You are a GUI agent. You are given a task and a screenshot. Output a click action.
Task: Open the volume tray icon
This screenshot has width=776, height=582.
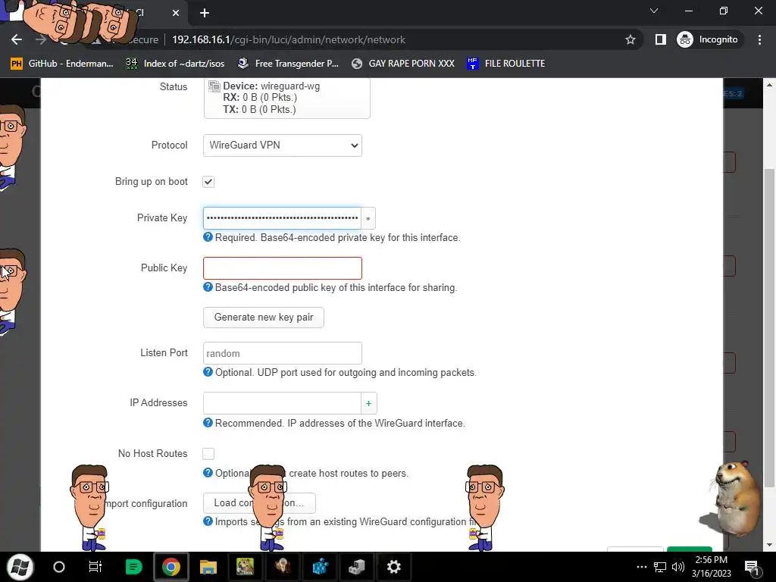pyautogui.click(x=678, y=567)
